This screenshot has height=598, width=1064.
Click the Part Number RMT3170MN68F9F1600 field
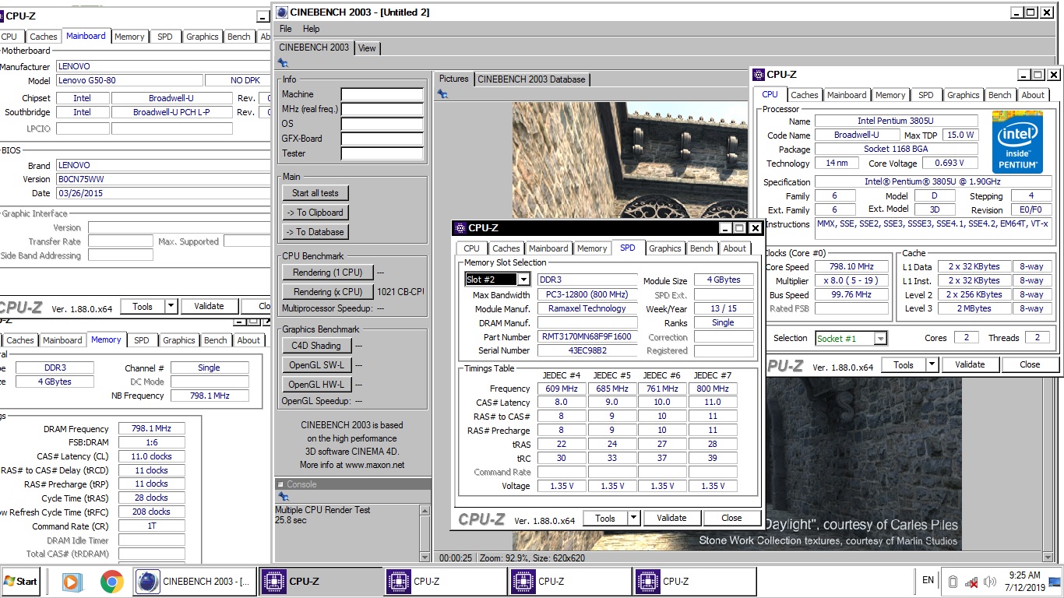click(587, 337)
